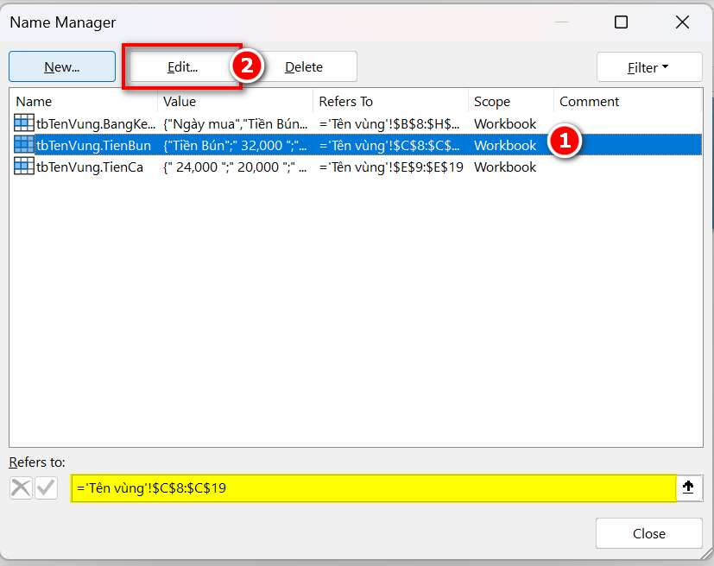Select the tbTenVung.TienCa name row
Image resolution: width=714 pixels, height=566 pixels.
90,167
